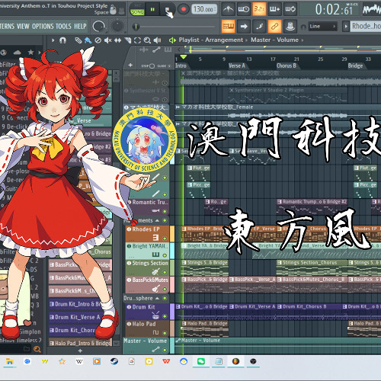The image size is (381, 381).
Task: Open Steam from the taskbar
Action: [x=114, y=361]
